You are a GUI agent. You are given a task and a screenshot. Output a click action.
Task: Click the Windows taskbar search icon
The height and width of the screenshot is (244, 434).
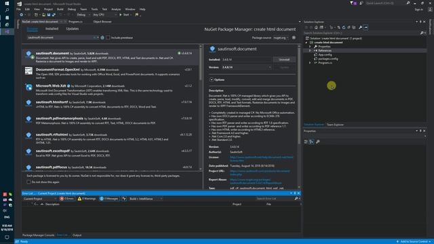pos(7,10)
